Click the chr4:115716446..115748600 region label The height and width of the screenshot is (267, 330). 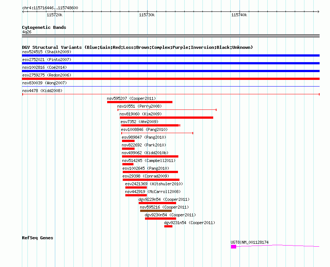click(x=50, y=8)
